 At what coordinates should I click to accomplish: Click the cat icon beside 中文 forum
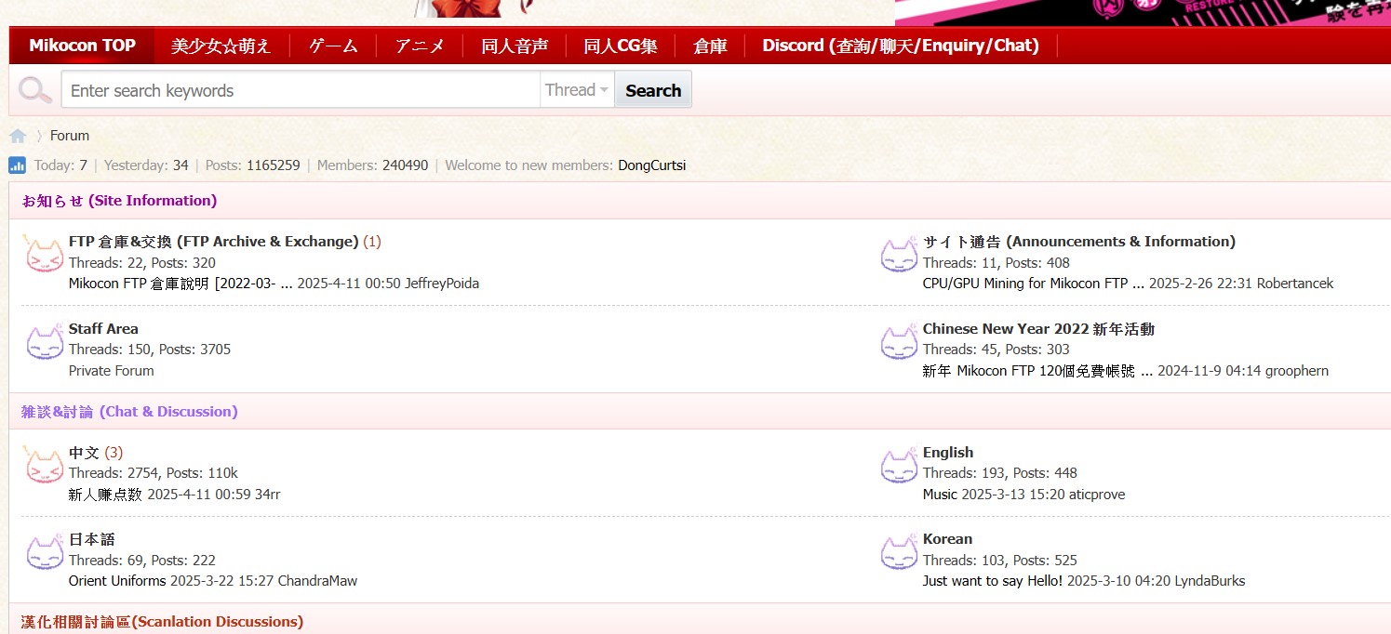click(43, 466)
